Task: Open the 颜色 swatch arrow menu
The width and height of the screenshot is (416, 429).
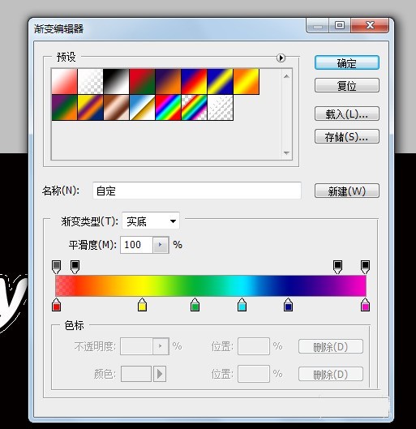Action: [160, 374]
